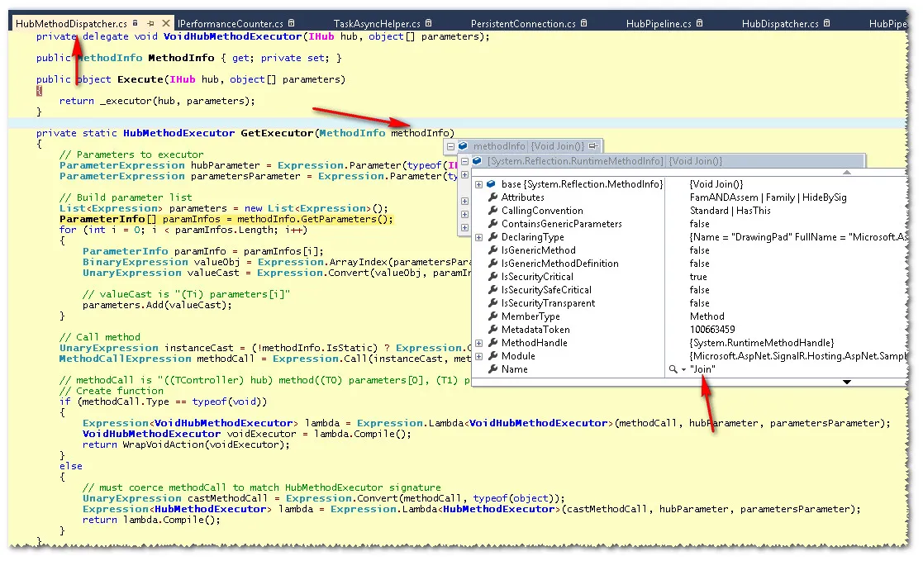Expand the MethodHandle property
The image size is (923, 561).
click(479, 343)
